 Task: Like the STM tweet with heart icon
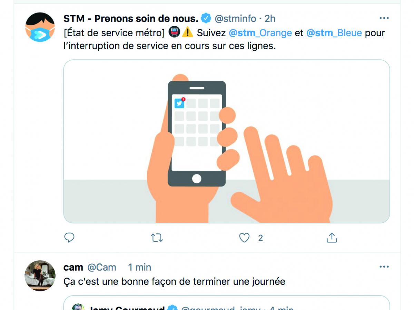(x=244, y=238)
